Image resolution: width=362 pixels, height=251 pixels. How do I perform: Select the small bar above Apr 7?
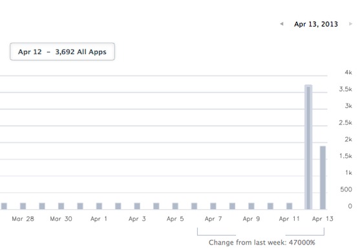(213, 206)
